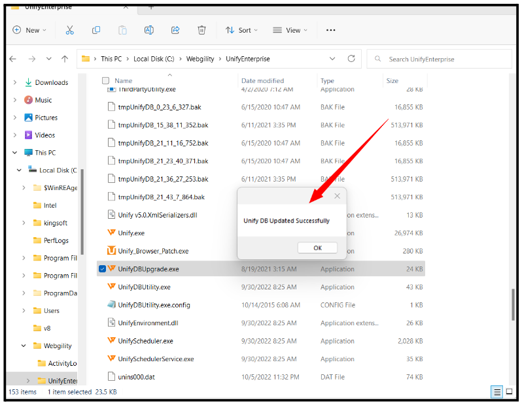
Task: Sort by the Size column header
Action: [x=392, y=81]
